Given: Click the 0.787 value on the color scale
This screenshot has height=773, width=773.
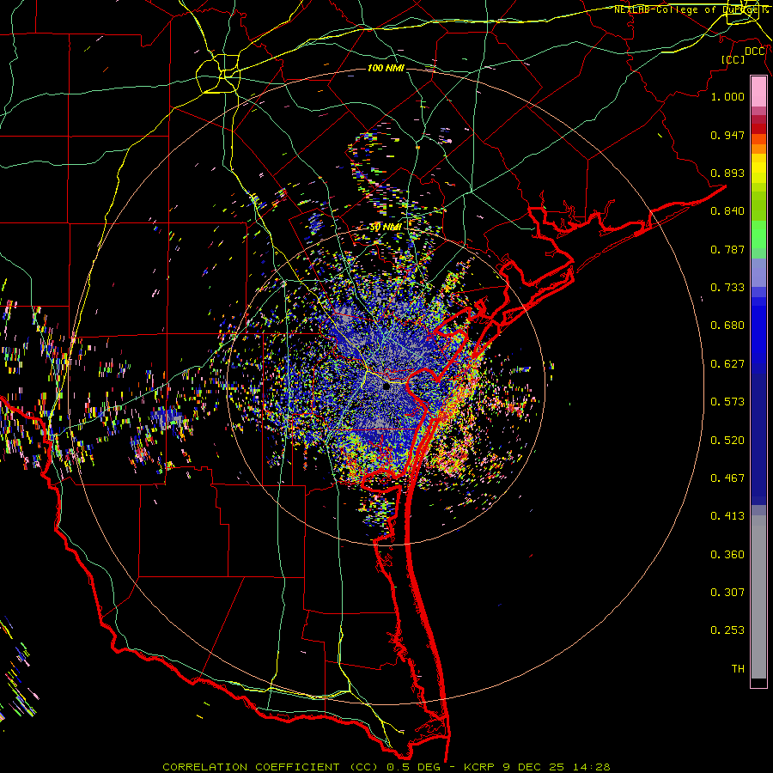Looking at the screenshot, I should point(727,249).
